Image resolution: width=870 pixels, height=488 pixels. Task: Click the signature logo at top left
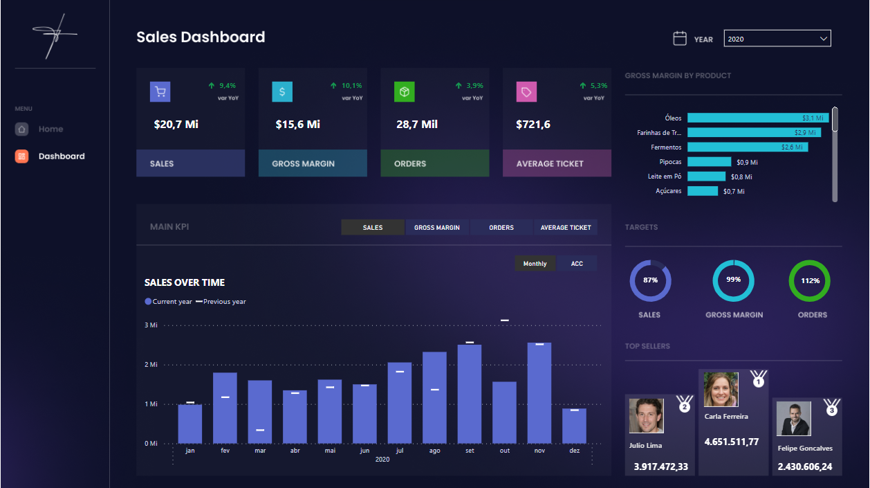coord(55,35)
